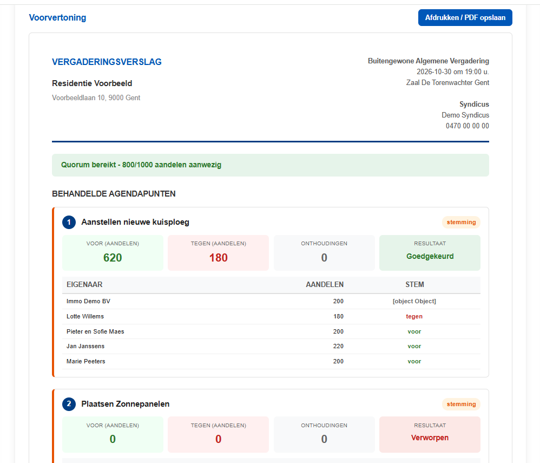Click the Afdrukken / PDF opslaan button
540x463 pixels.
(x=465, y=17)
